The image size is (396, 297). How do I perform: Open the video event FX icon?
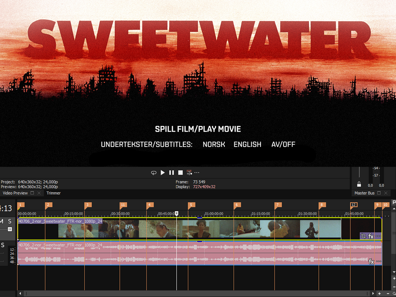coord(371,236)
